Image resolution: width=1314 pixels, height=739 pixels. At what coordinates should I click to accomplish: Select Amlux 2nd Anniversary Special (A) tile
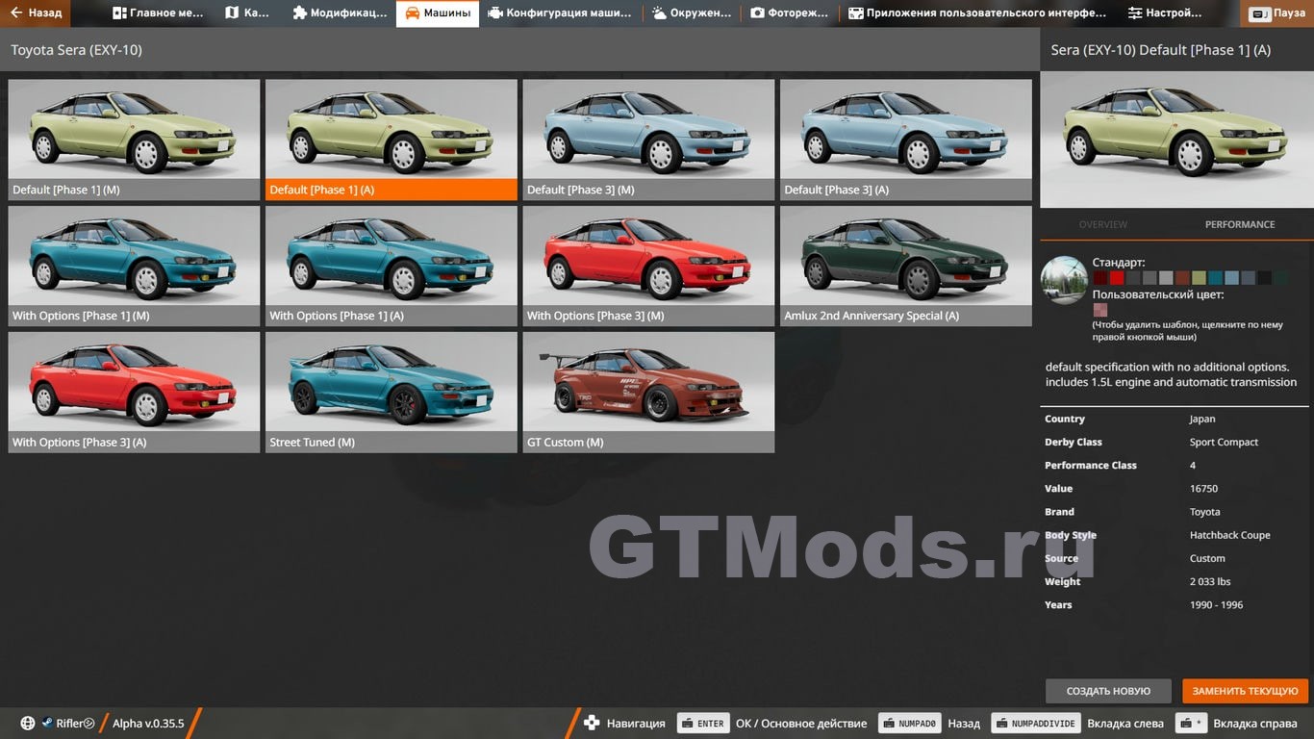point(905,267)
